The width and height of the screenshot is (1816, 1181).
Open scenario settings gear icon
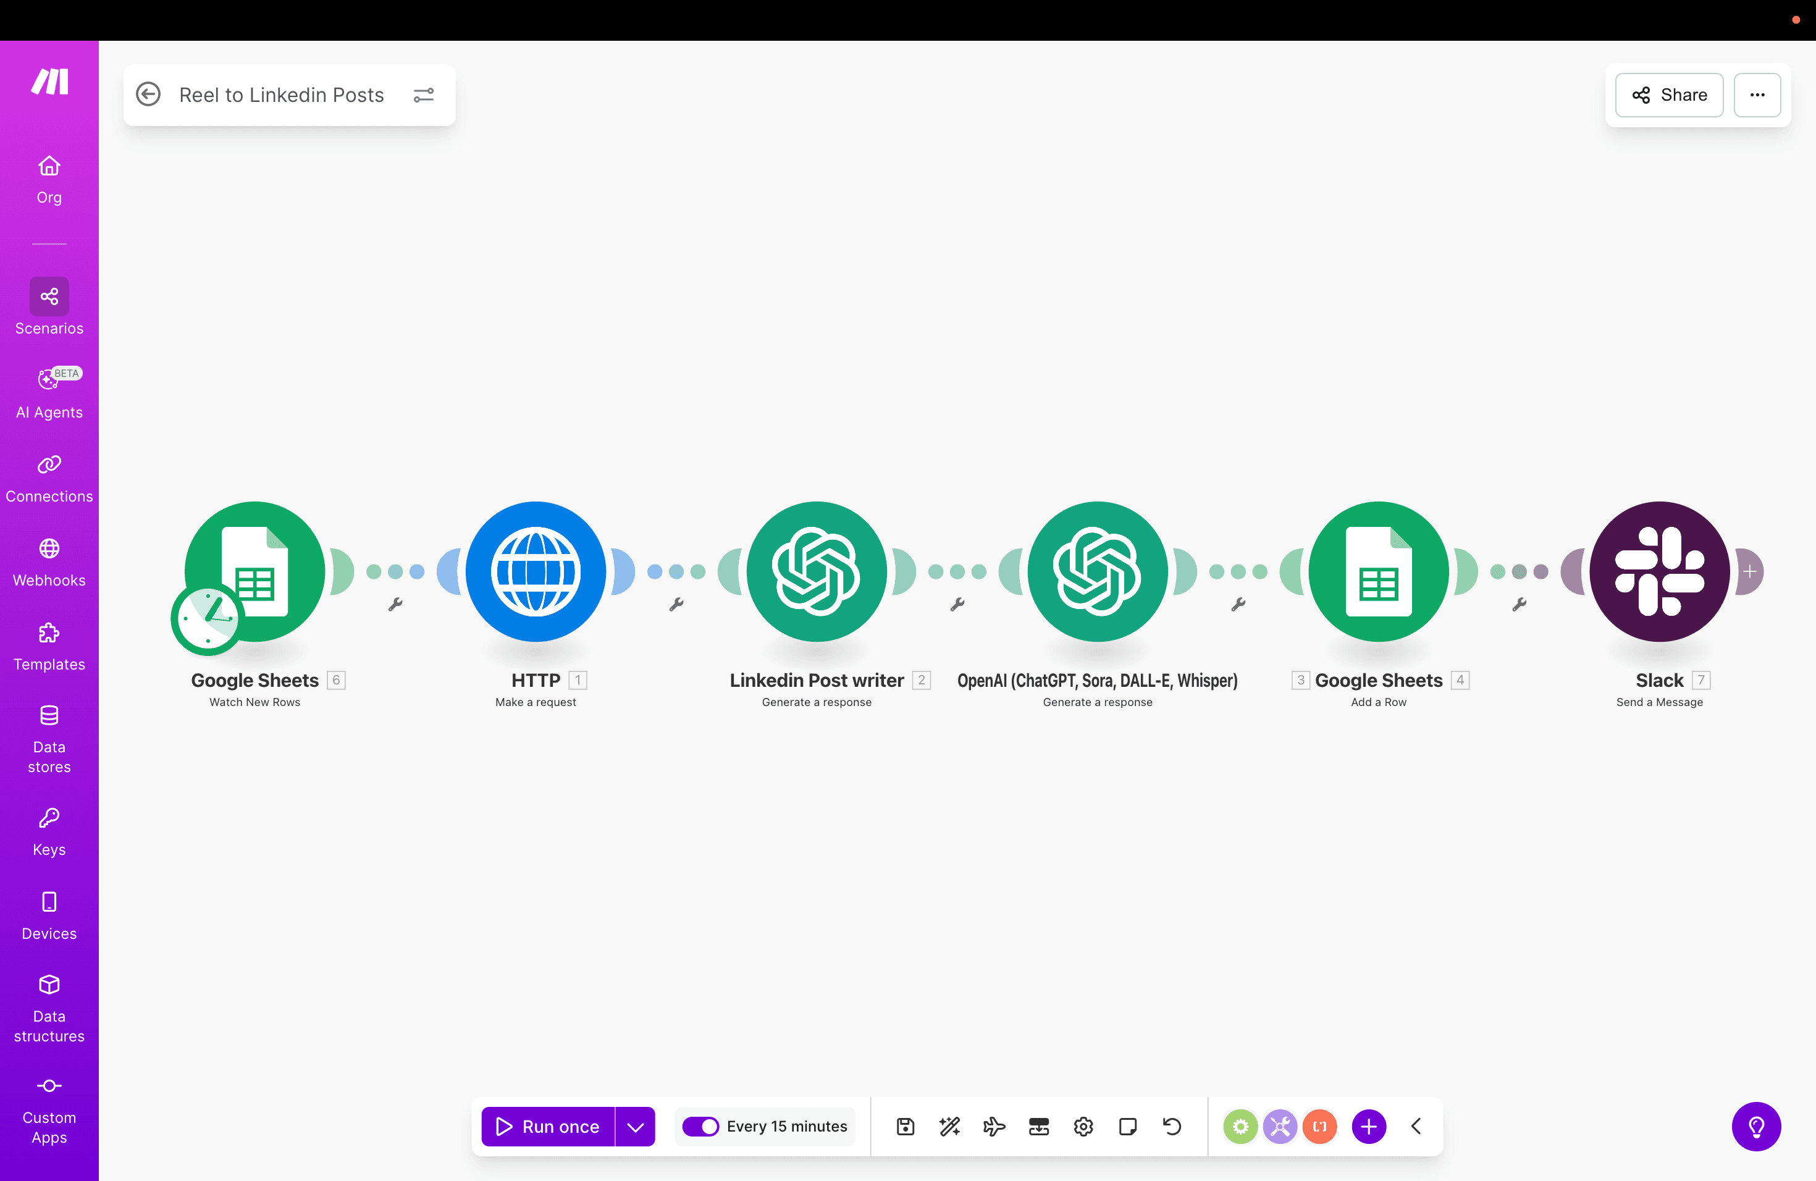[1083, 1126]
